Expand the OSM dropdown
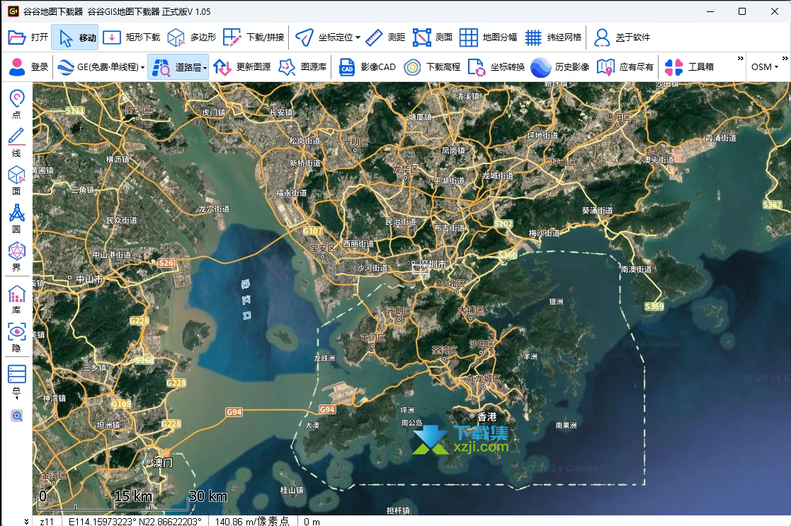The image size is (791, 526). click(x=765, y=67)
